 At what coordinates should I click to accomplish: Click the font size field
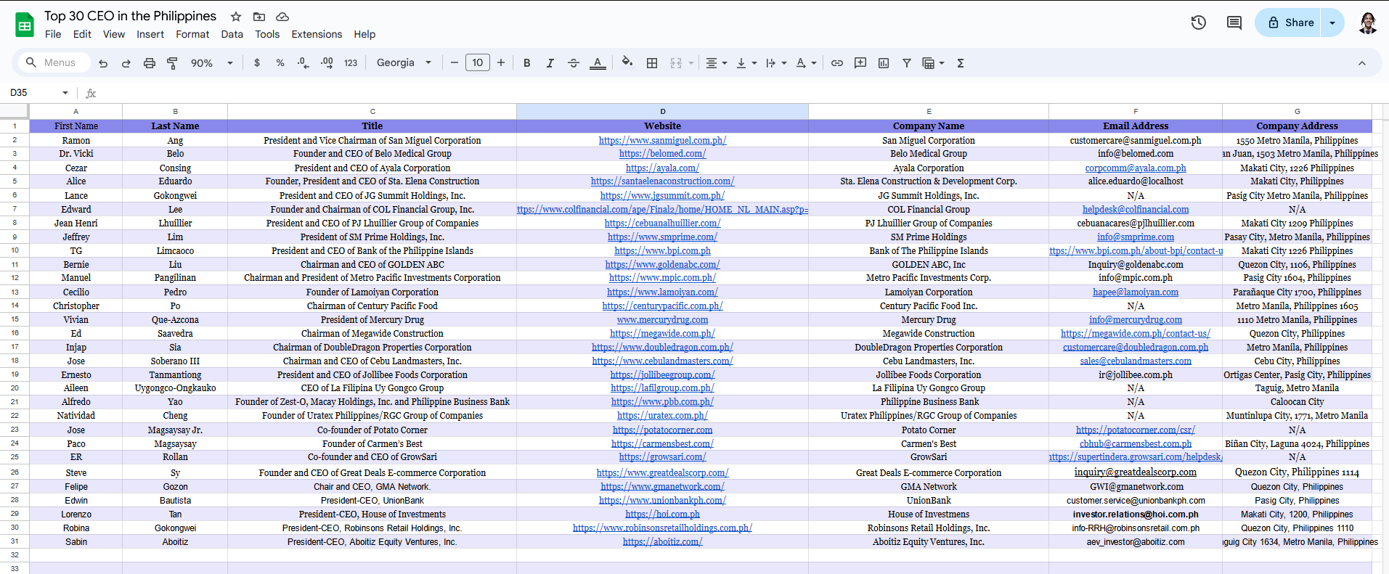(x=478, y=63)
